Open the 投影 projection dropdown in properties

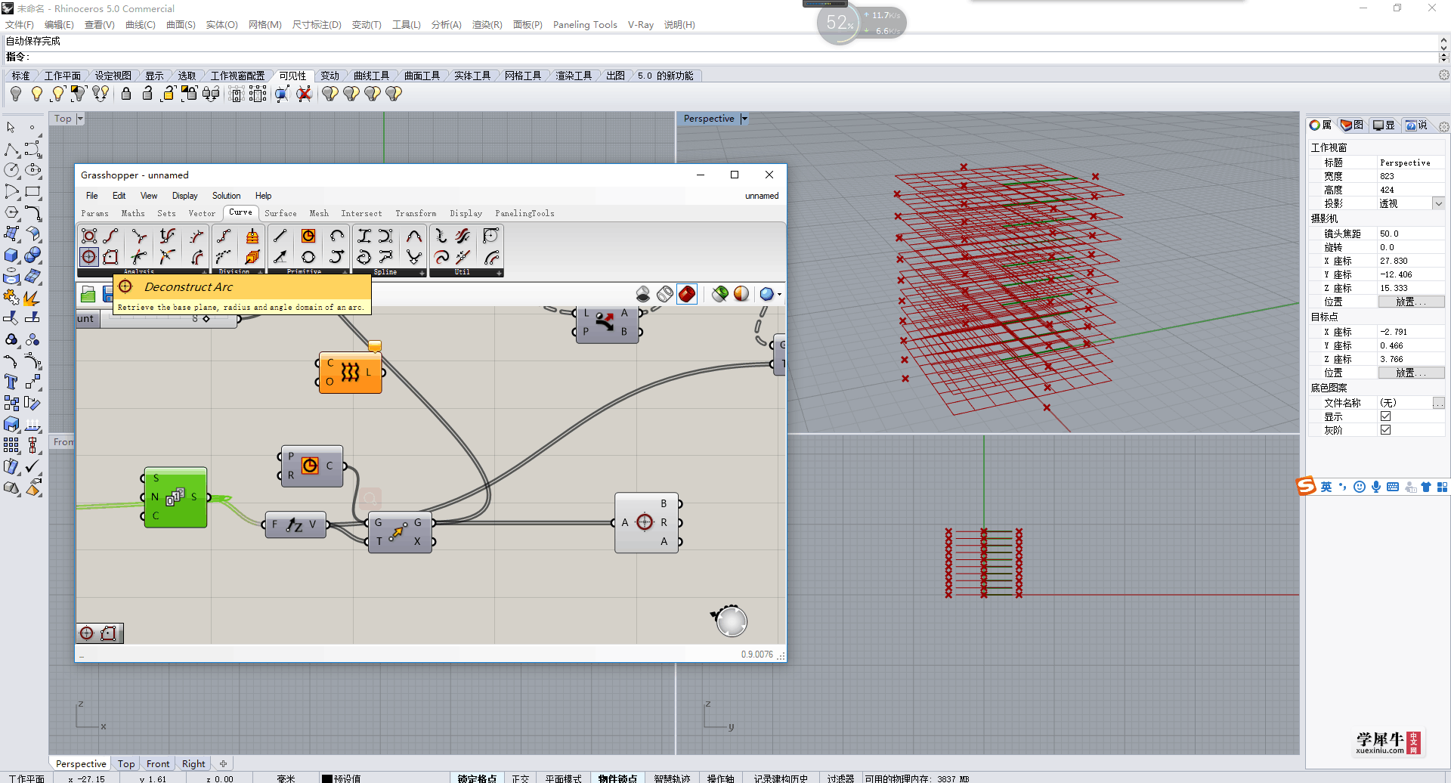[x=1438, y=203]
